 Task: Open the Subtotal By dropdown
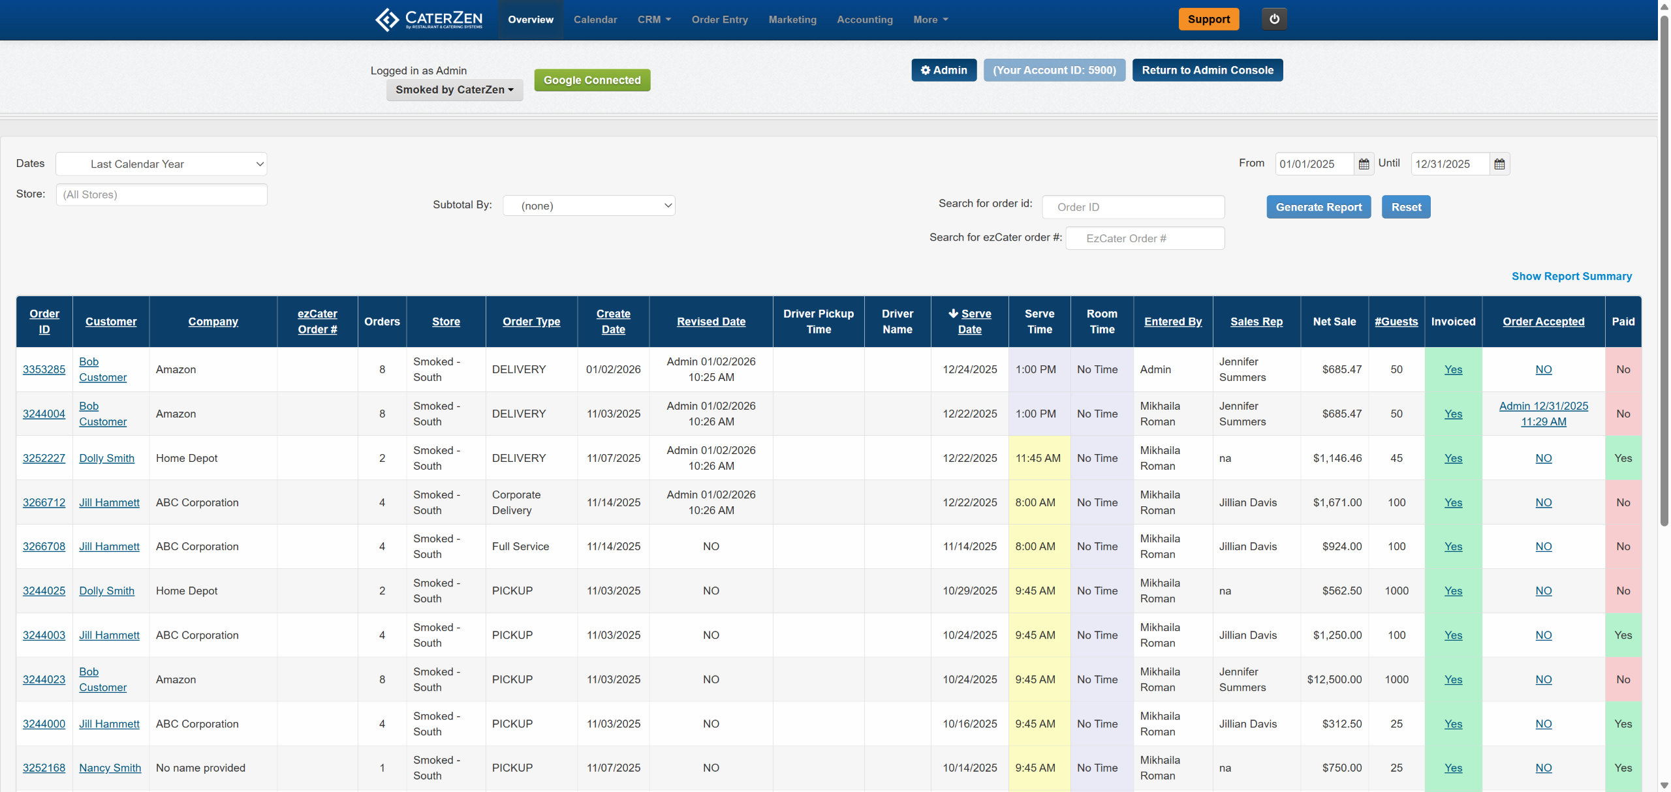[588, 206]
